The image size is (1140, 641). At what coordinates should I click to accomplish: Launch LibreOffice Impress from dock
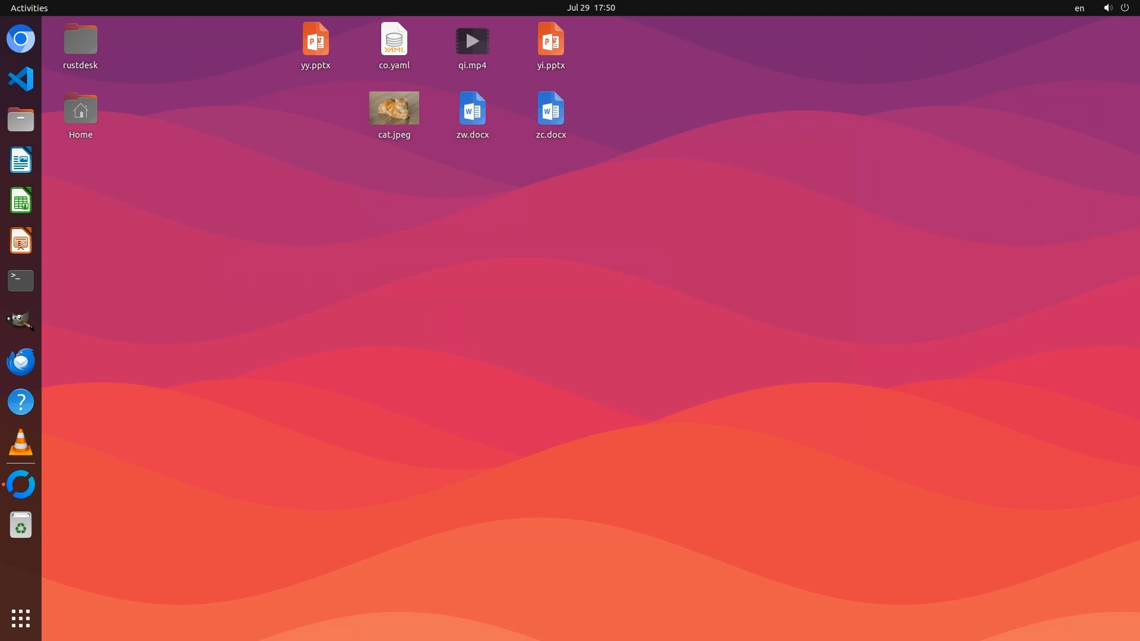[21, 241]
